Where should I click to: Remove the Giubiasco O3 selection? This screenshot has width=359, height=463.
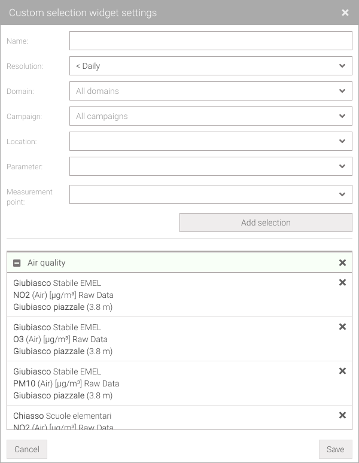point(342,327)
